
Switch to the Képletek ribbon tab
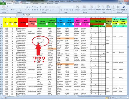click(x=35, y=3)
